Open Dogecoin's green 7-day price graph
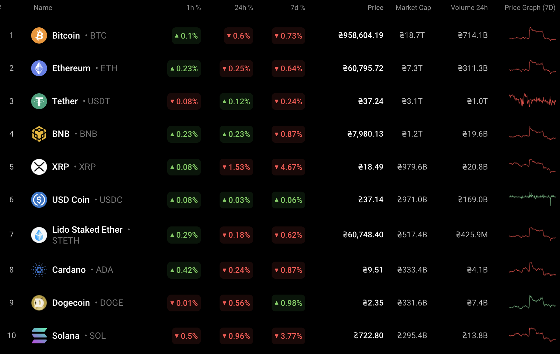560x354 pixels. [x=532, y=302]
